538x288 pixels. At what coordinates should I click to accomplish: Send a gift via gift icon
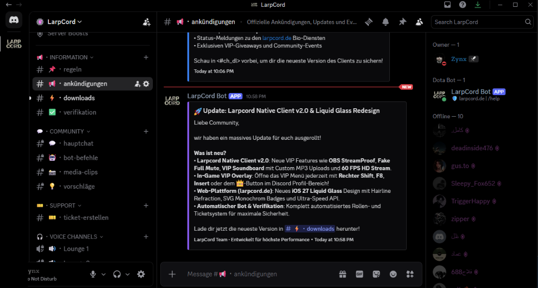click(343, 274)
